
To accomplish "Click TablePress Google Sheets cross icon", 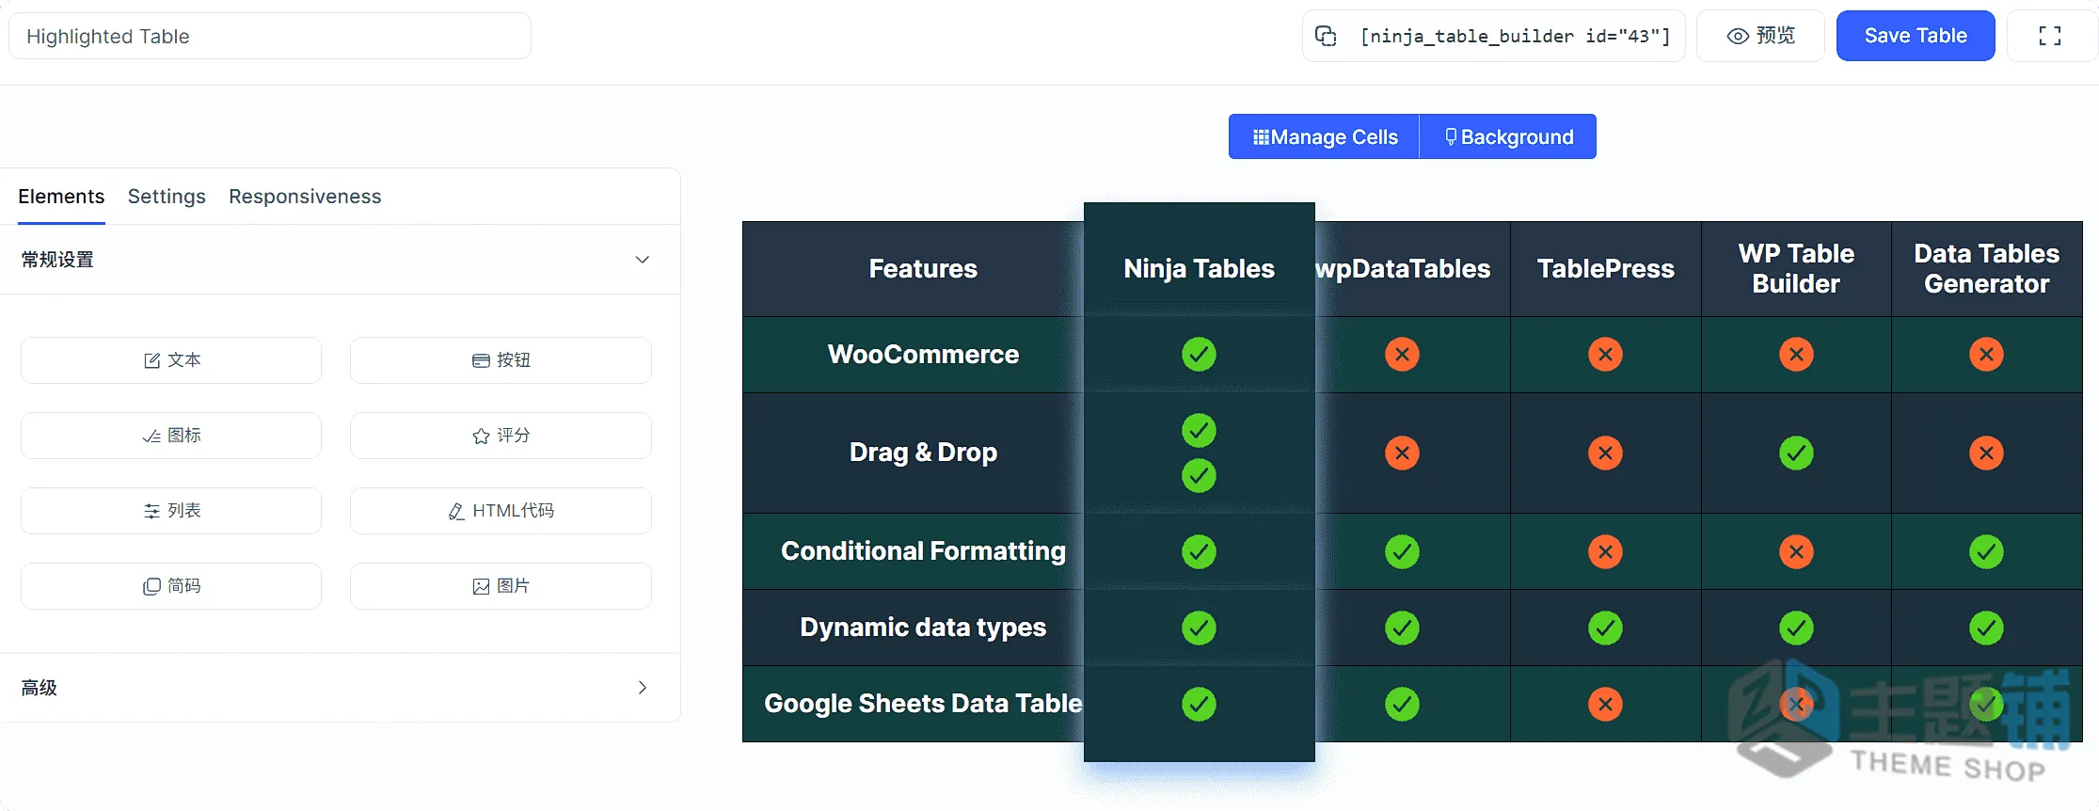I will 1605,705.
